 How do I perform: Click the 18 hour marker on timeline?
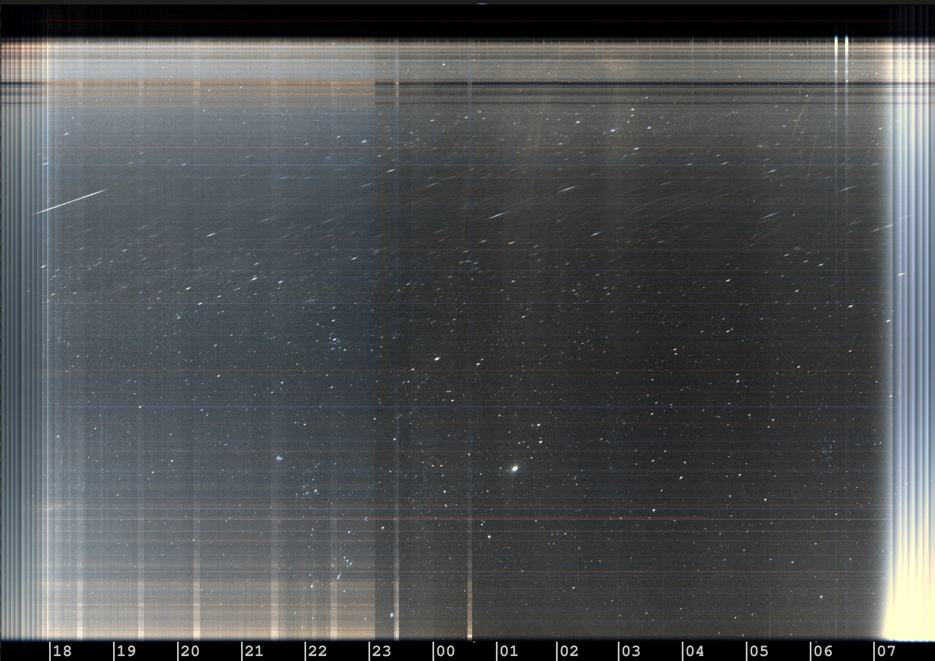point(62,651)
